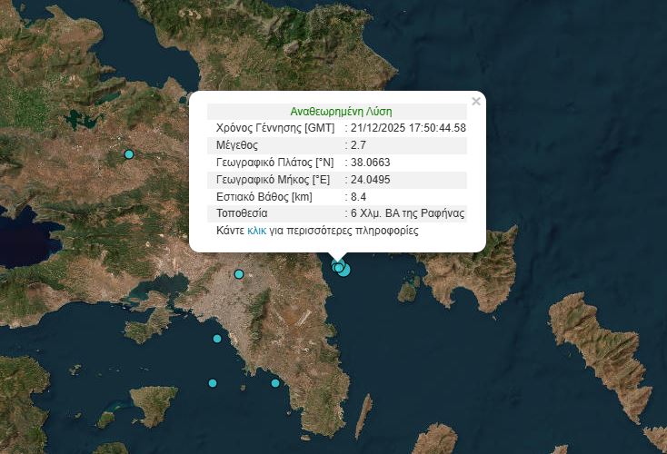Click the earthquake marker northwest near Thebes
The height and width of the screenshot is (454, 667).
[x=129, y=154]
